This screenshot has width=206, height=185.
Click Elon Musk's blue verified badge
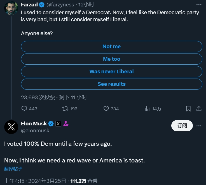[51, 123]
